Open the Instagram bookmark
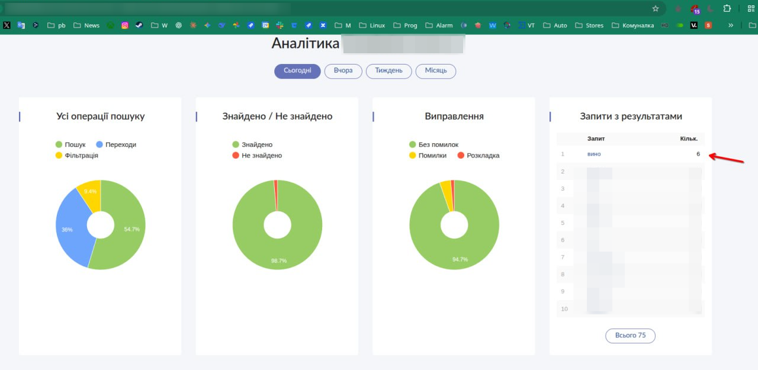Viewport: 758px width, 370px height. coord(124,25)
